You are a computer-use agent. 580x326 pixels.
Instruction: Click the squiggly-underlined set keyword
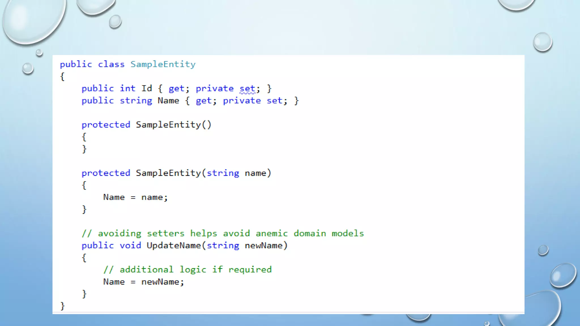coord(247,89)
